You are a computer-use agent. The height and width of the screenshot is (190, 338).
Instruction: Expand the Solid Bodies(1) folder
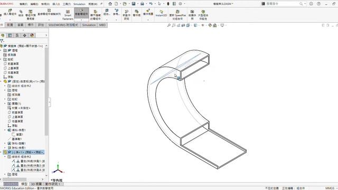(x=5, y=103)
